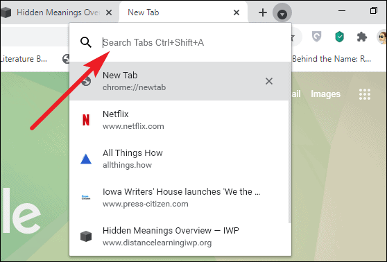This screenshot has width=387, height=262.
Task: Open the Extensions puzzle piece menu
Action: point(362,37)
